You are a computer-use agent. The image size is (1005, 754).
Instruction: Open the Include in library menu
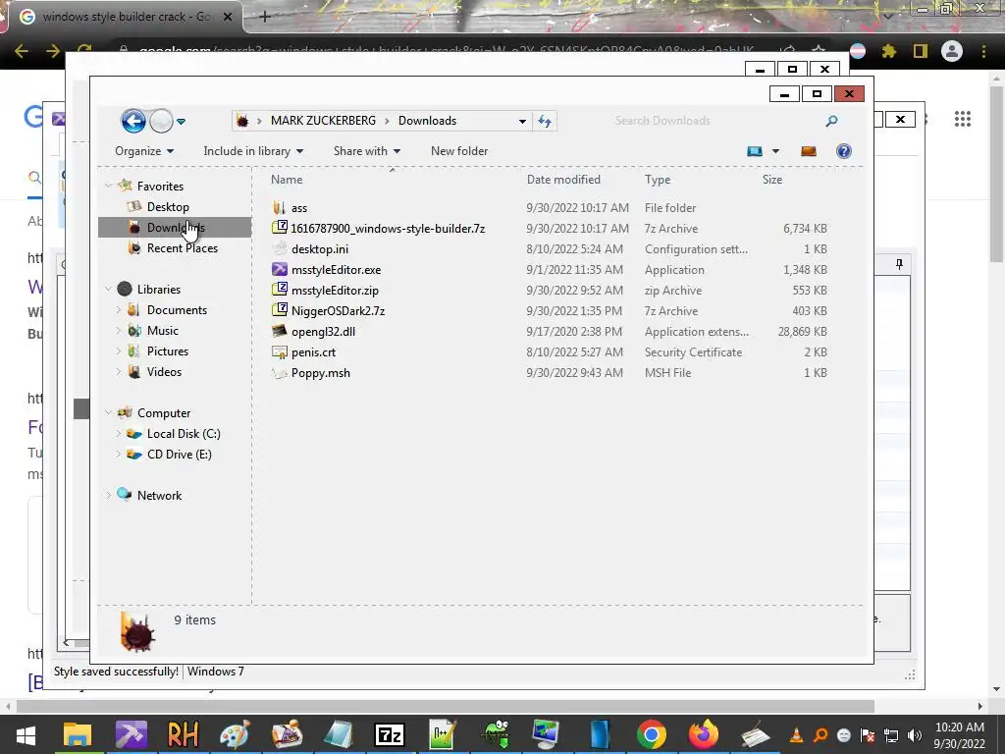pyautogui.click(x=253, y=151)
